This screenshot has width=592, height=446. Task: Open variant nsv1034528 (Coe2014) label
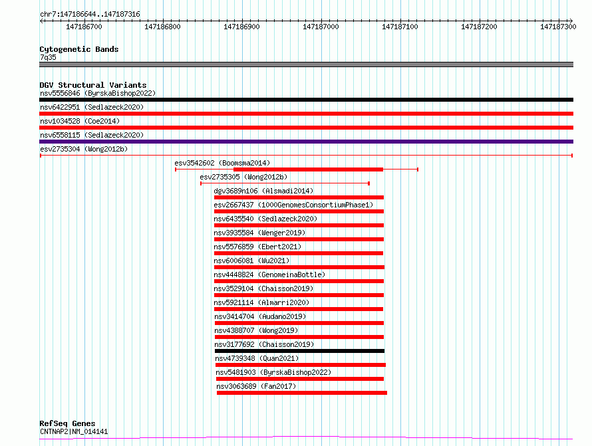tap(80, 121)
